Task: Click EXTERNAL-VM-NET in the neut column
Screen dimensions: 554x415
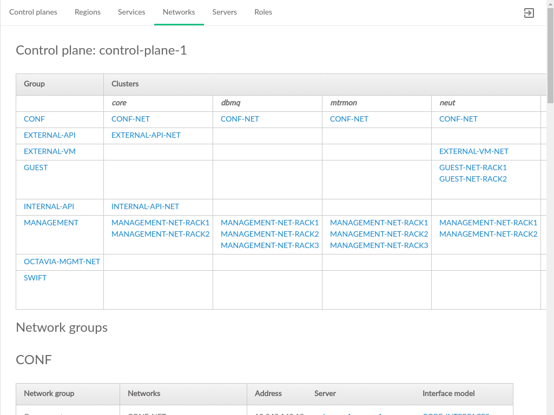Action: [473, 151]
